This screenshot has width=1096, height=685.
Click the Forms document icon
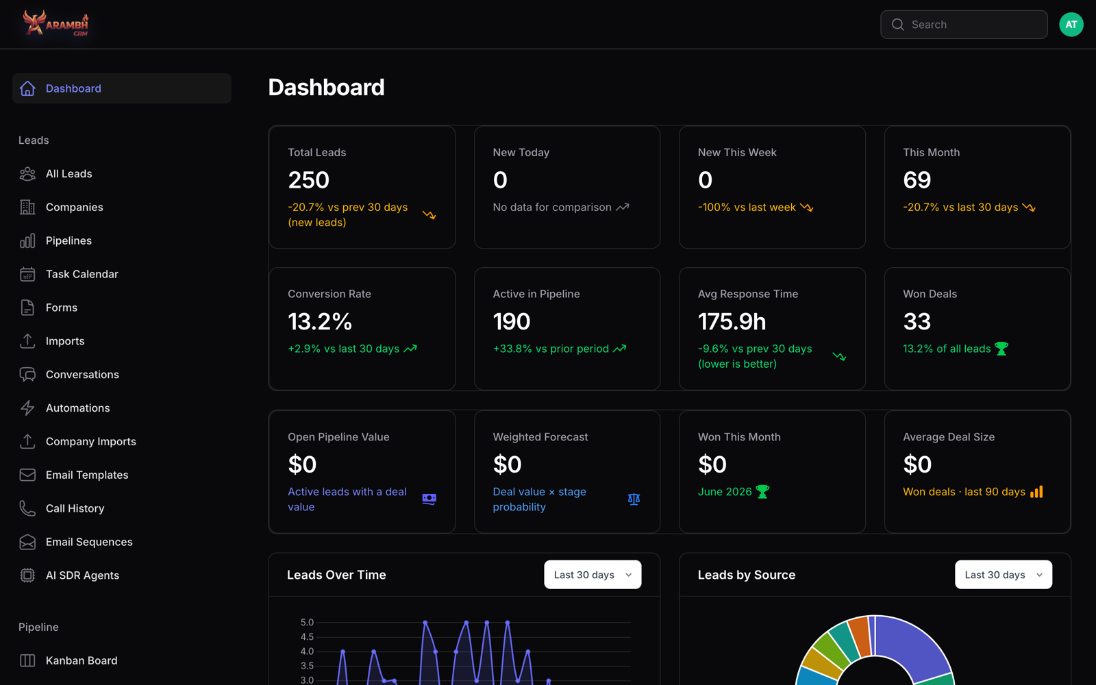(27, 308)
